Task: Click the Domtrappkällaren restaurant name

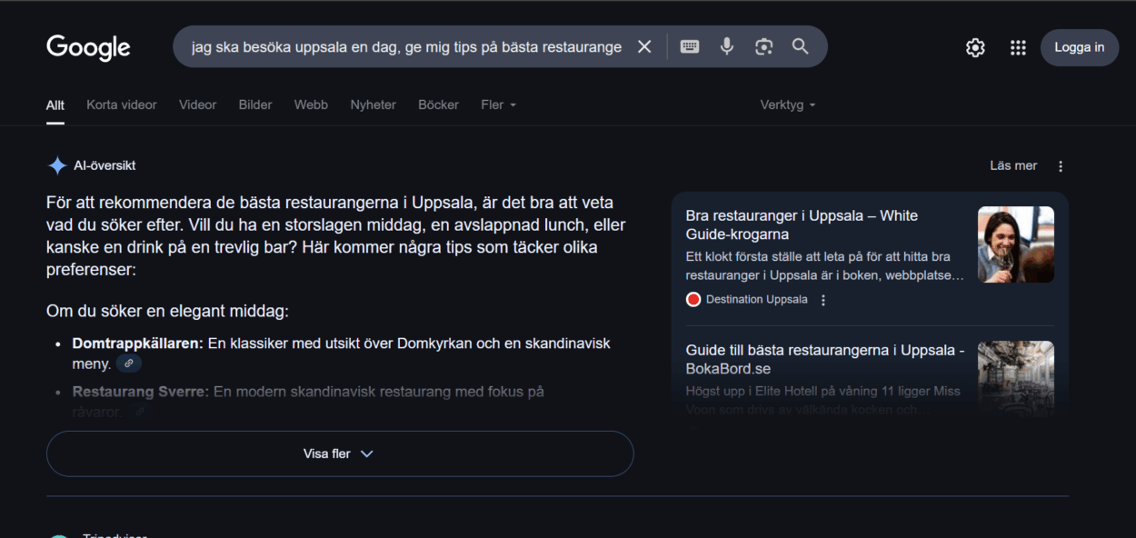Action: click(138, 344)
